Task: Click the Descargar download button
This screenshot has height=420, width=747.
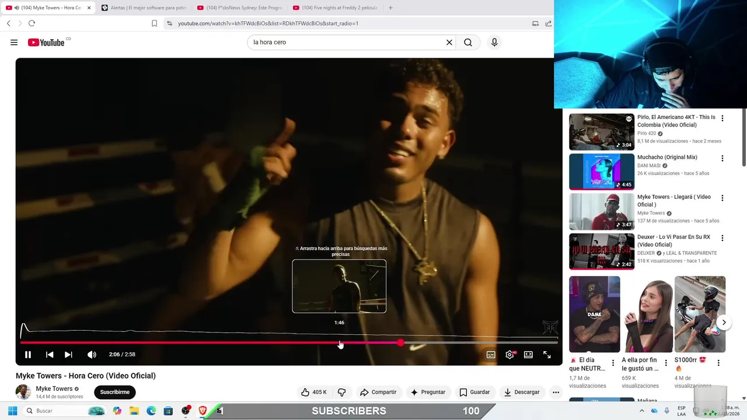Action: click(x=522, y=392)
